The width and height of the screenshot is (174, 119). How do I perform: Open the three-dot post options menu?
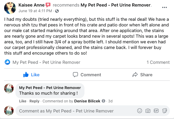click(164, 7)
